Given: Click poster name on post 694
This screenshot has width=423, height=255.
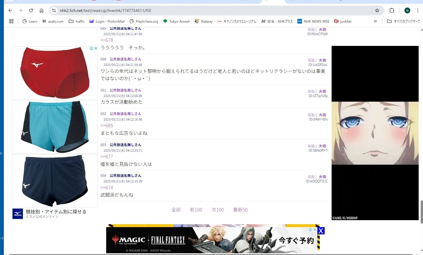Looking at the screenshot, I should (125, 176).
